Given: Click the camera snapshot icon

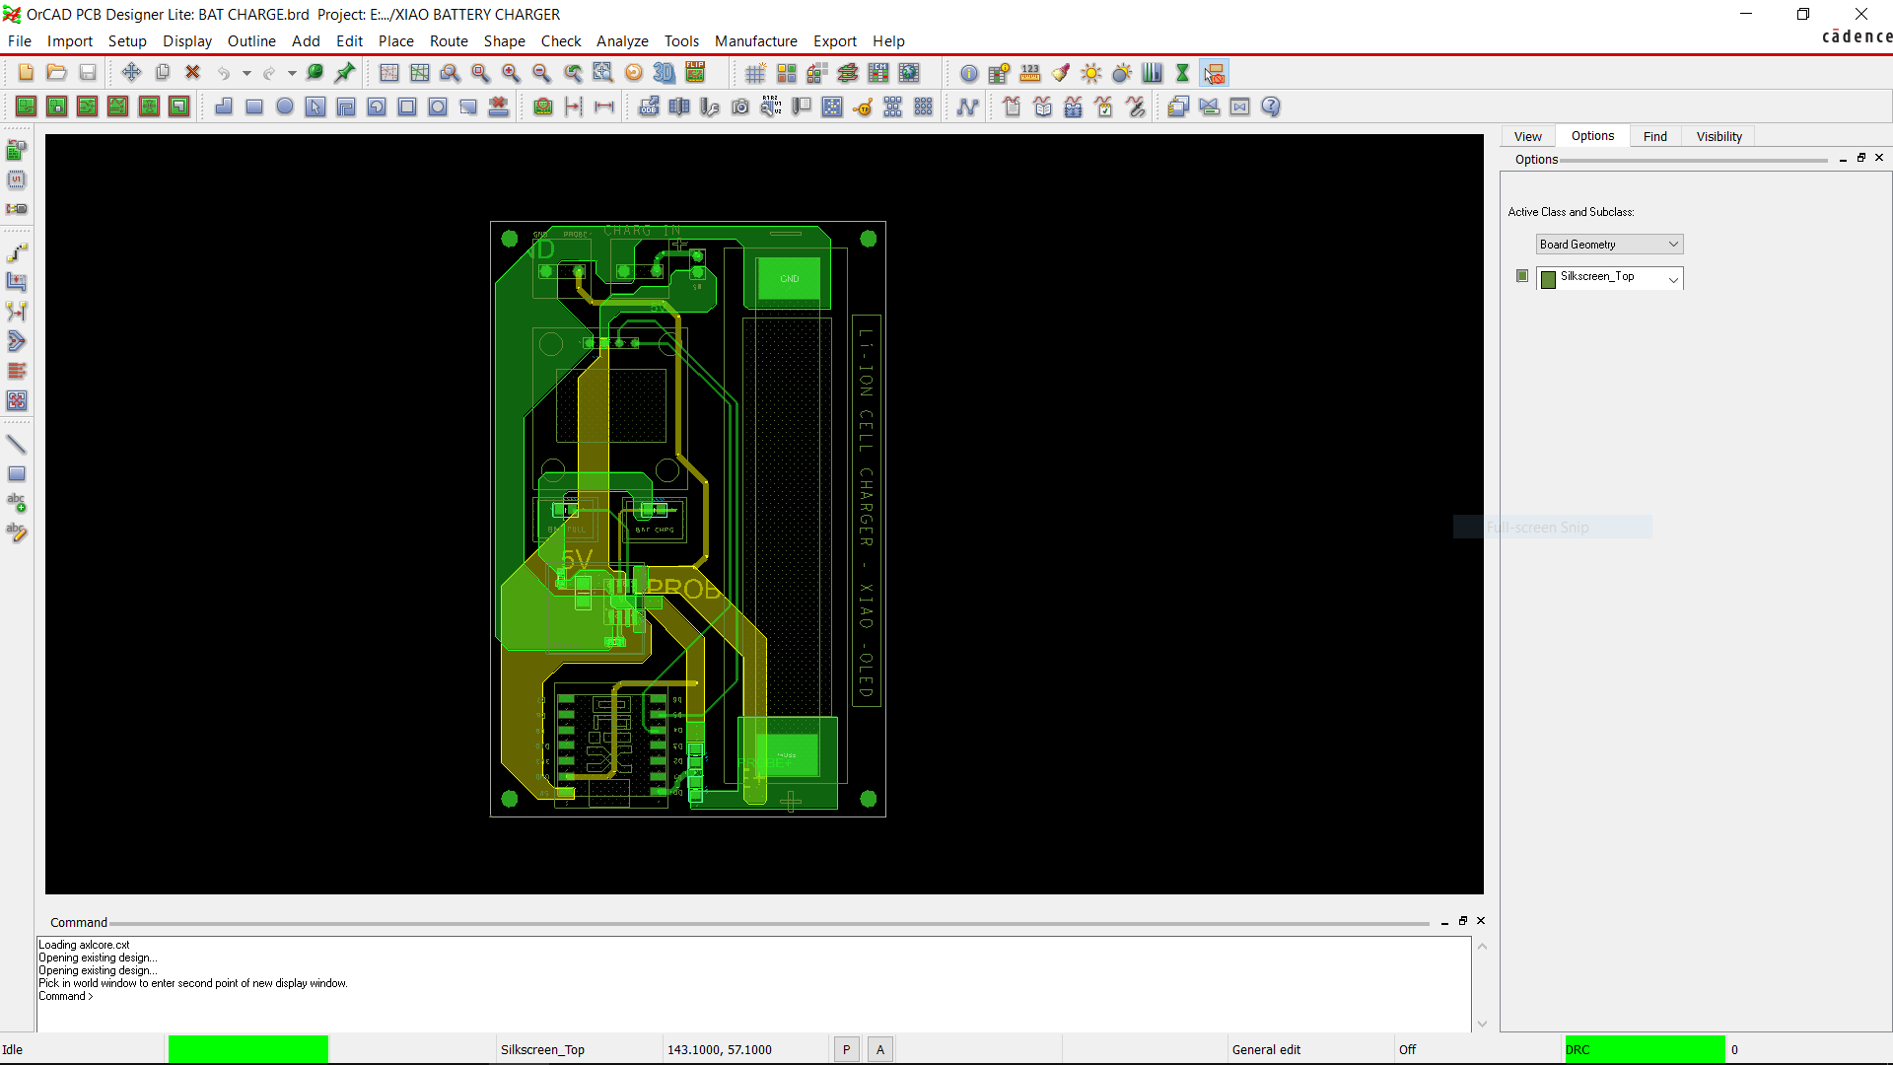Looking at the screenshot, I should coord(740,106).
